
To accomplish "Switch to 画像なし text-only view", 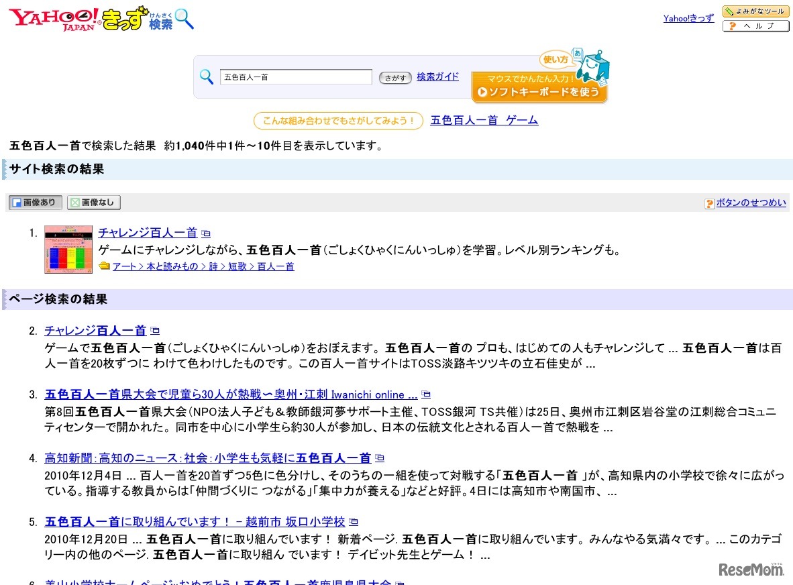I will (x=93, y=202).
